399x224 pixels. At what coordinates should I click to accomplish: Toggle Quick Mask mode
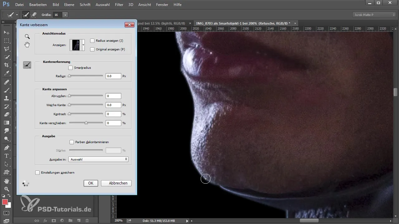(x=7, y=213)
